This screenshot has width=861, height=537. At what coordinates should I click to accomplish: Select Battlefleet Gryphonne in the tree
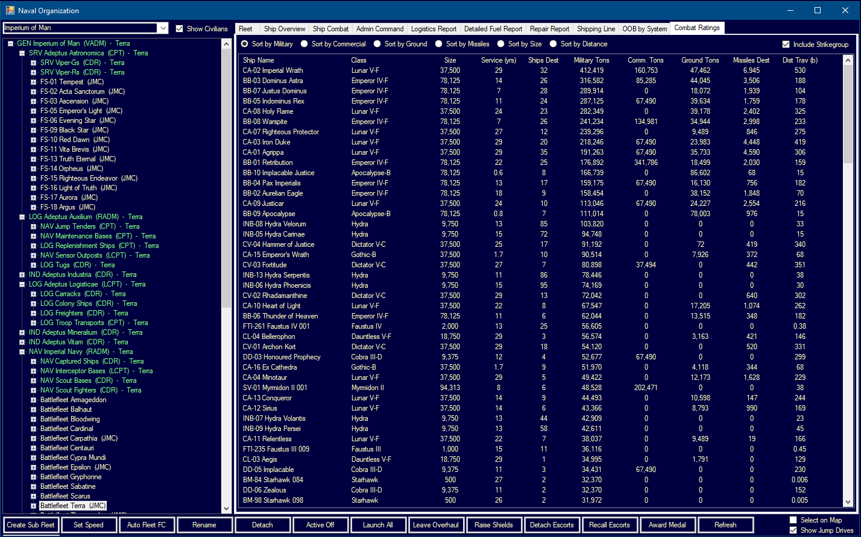coord(71,477)
